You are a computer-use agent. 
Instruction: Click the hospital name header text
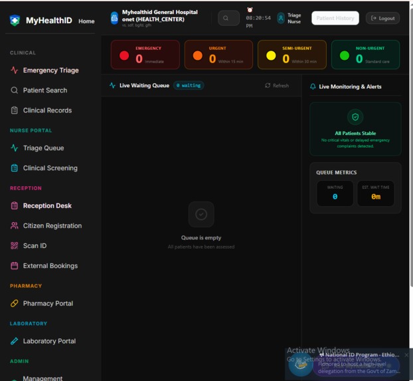point(160,15)
